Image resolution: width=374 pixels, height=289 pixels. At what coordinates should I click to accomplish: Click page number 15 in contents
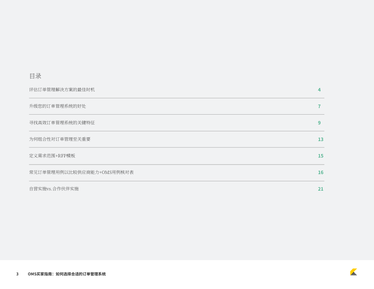pos(321,156)
